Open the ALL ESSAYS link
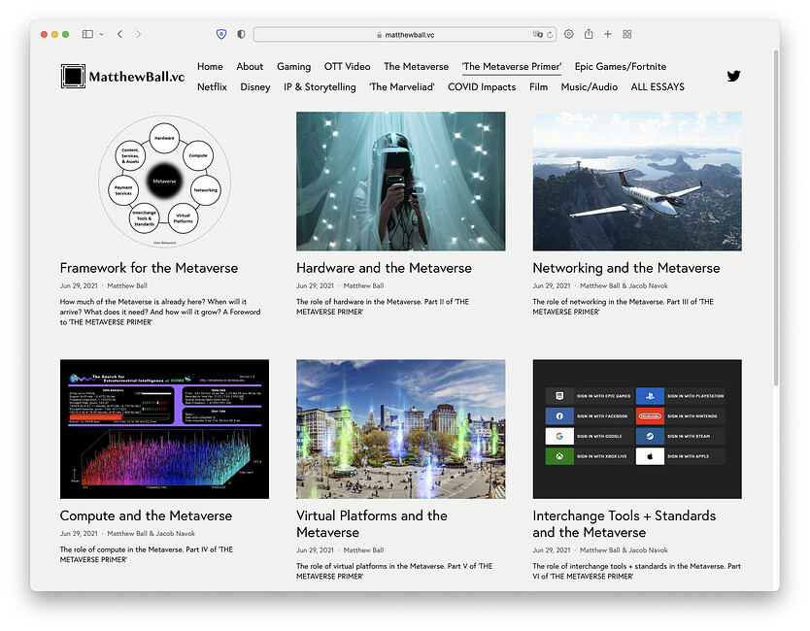Screen dimensions: 810x631 point(658,86)
